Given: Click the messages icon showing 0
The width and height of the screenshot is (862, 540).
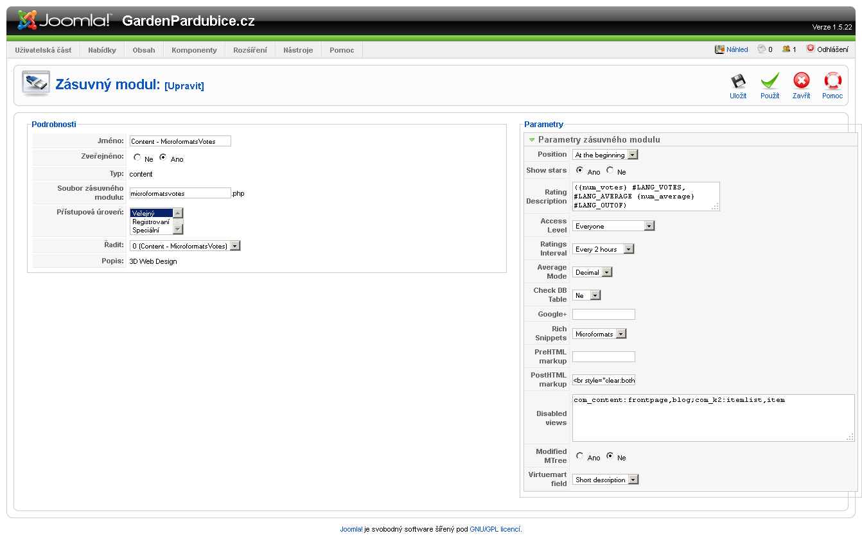Looking at the screenshot, I should [762, 49].
